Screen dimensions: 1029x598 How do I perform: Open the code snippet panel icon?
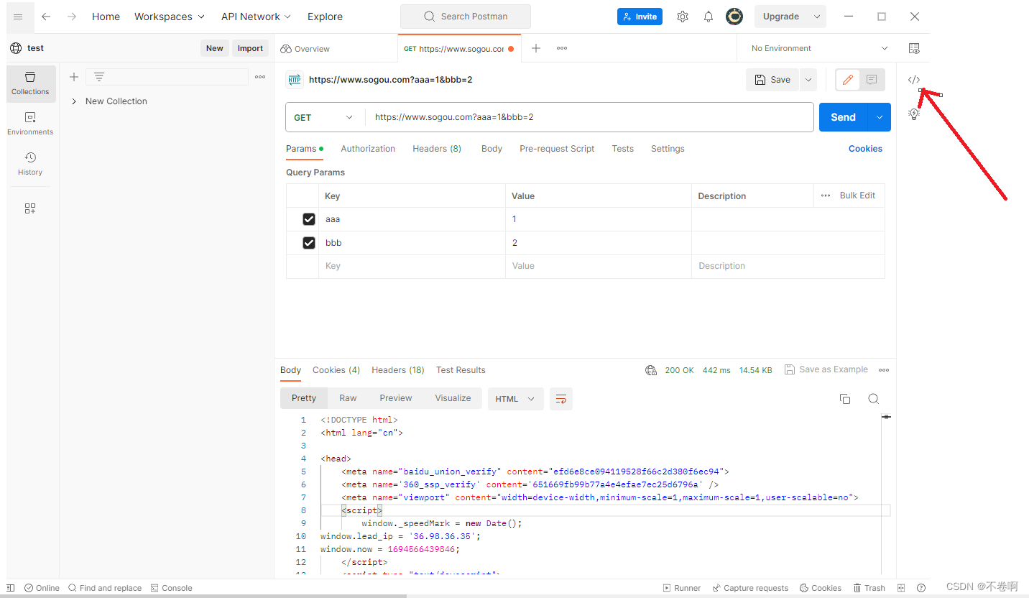click(914, 80)
